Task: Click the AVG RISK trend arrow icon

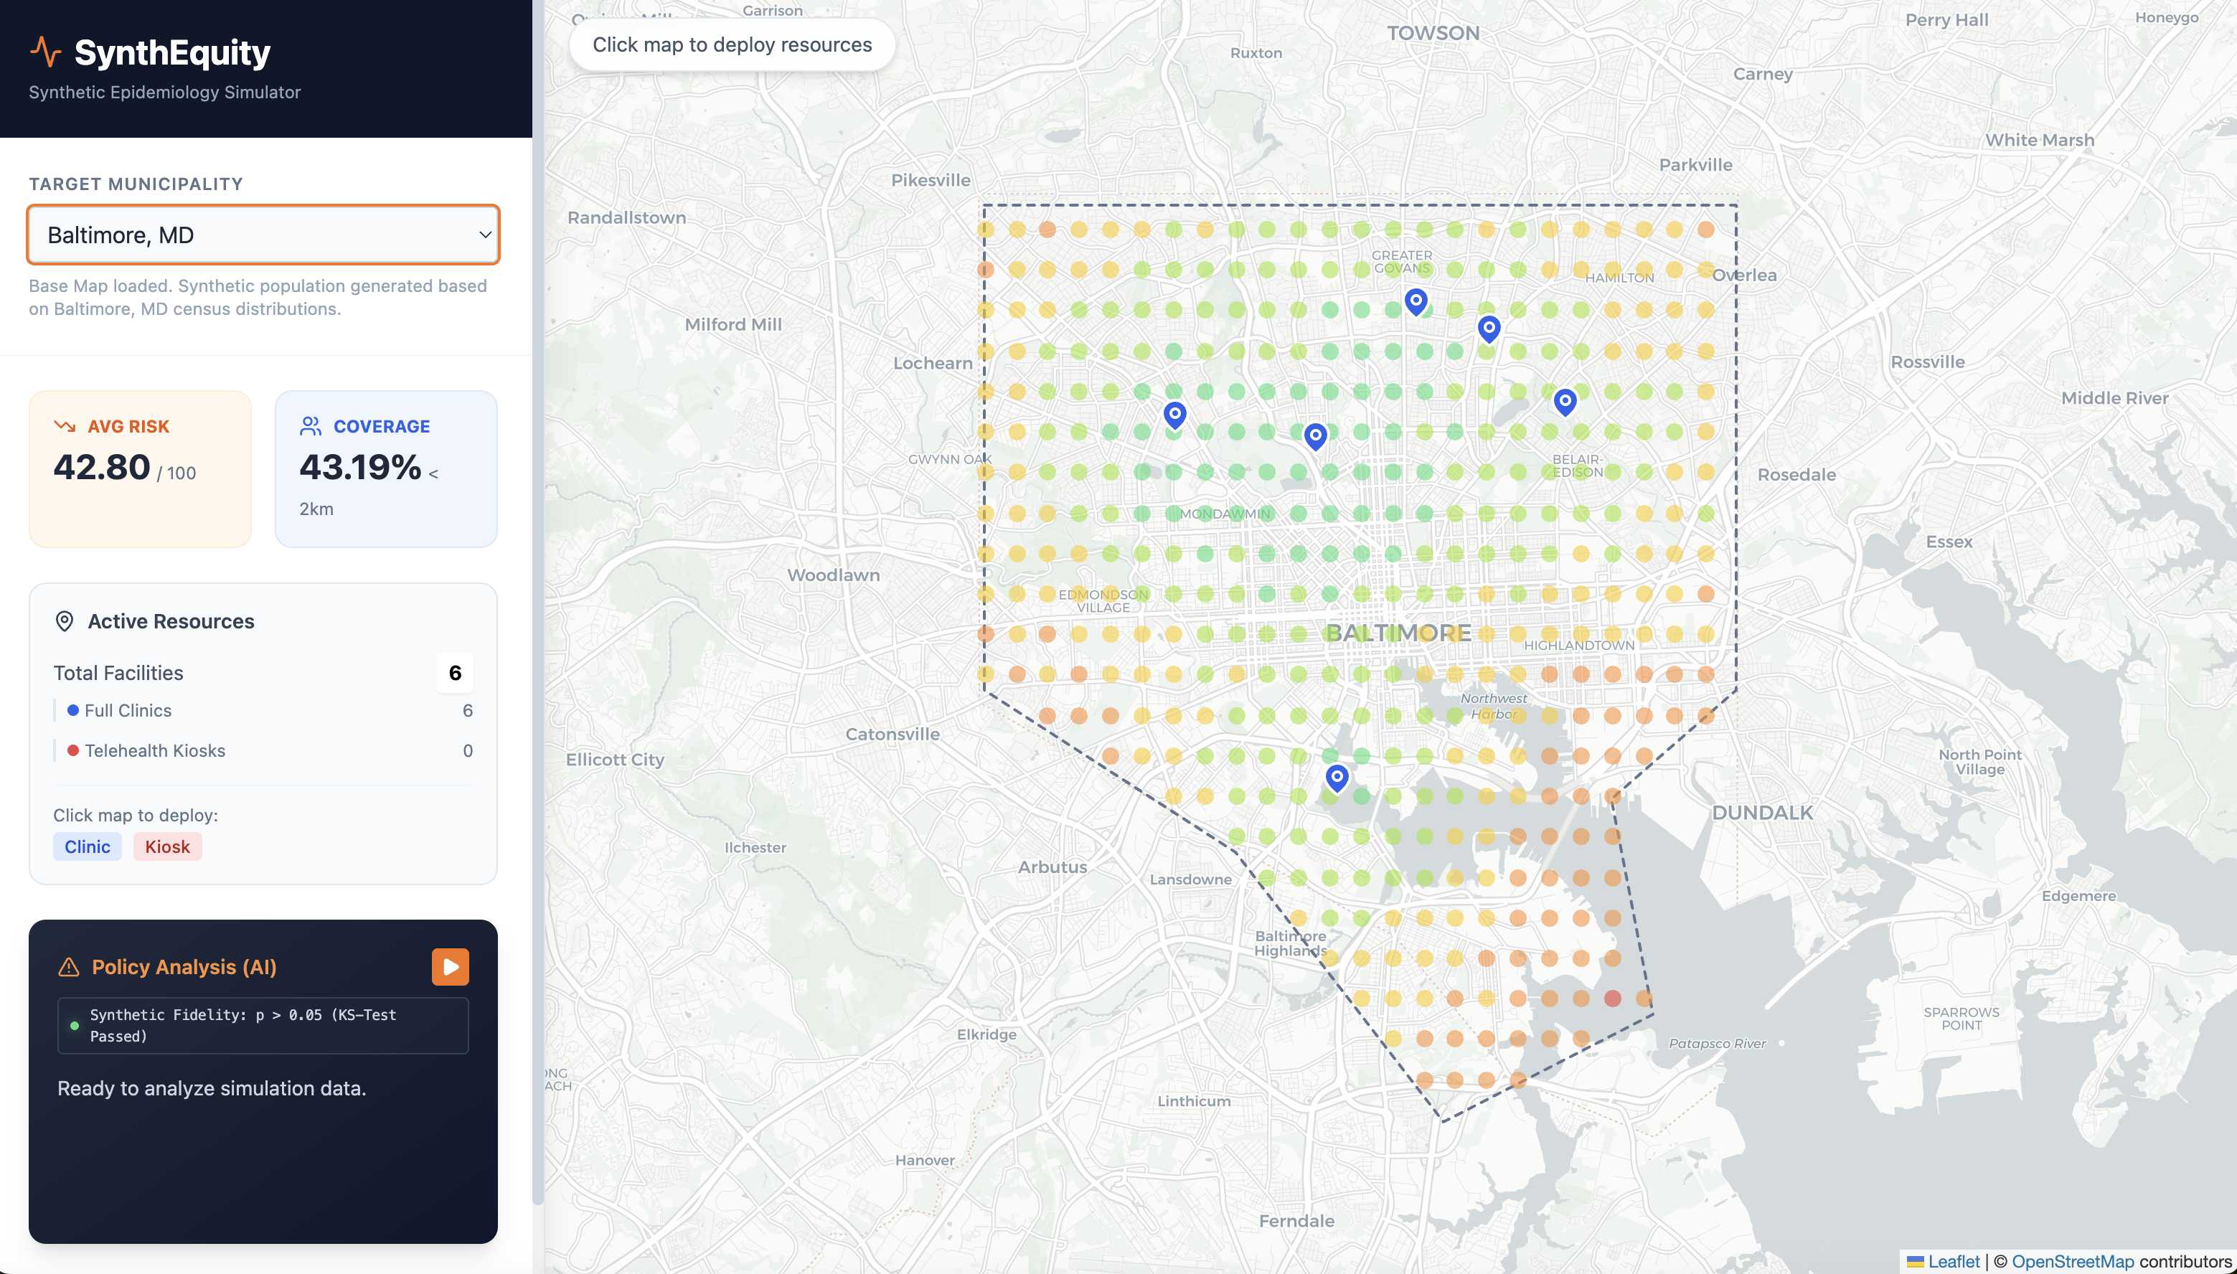Action: [65, 426]
